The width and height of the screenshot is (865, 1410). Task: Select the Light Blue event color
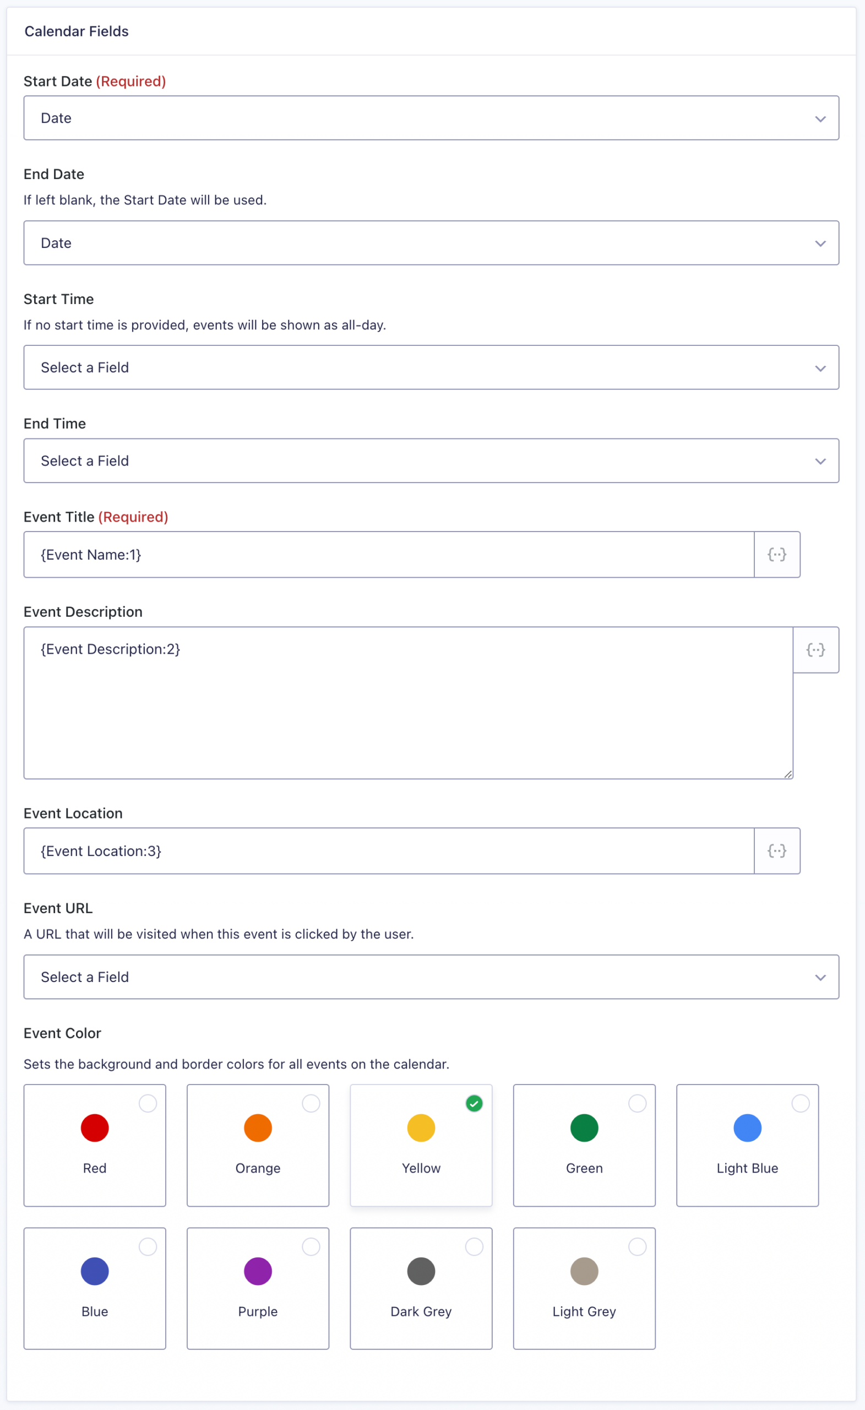(x=747, y=1145)
